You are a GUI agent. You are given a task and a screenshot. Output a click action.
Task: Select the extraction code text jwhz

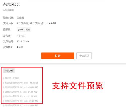(x=21, y=30)
